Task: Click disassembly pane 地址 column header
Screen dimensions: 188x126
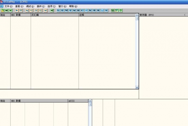Action: (x=5, y=15)
